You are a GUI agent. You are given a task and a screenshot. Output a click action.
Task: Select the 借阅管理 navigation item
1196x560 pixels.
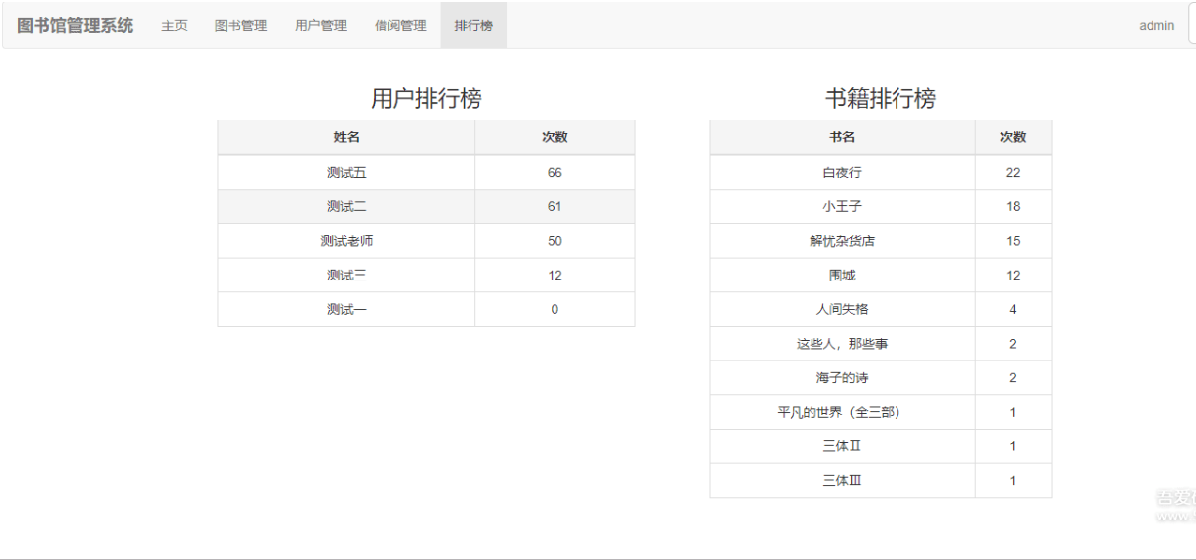click(400, 26)
